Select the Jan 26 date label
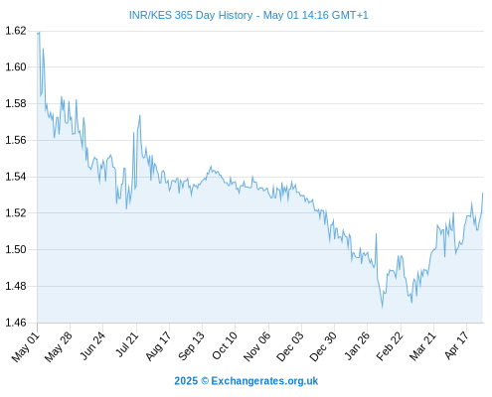This screenshot has width=492, height=397. 357,346
